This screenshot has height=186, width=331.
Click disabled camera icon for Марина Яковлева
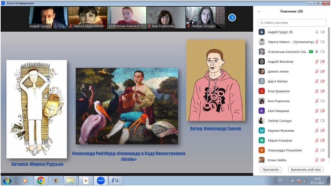tap(323, 131)
